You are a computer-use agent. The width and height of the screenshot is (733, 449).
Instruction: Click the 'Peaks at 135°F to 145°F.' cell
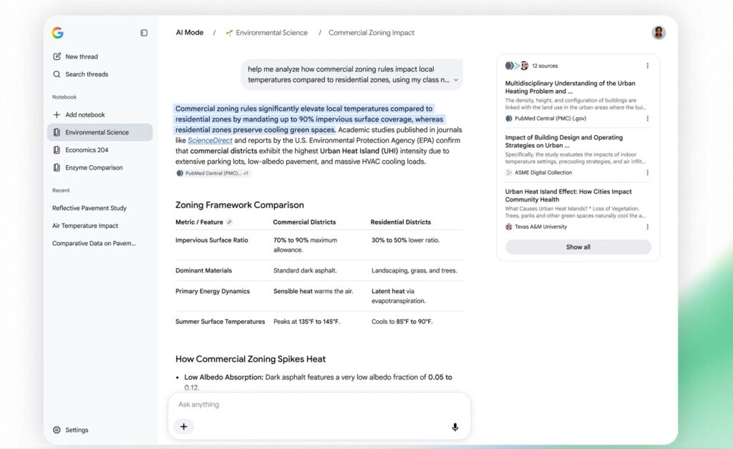click(306, 322)
